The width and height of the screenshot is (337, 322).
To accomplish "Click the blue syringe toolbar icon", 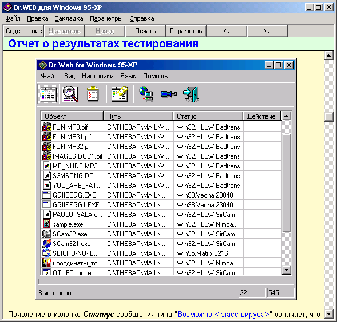I will 169,94.
